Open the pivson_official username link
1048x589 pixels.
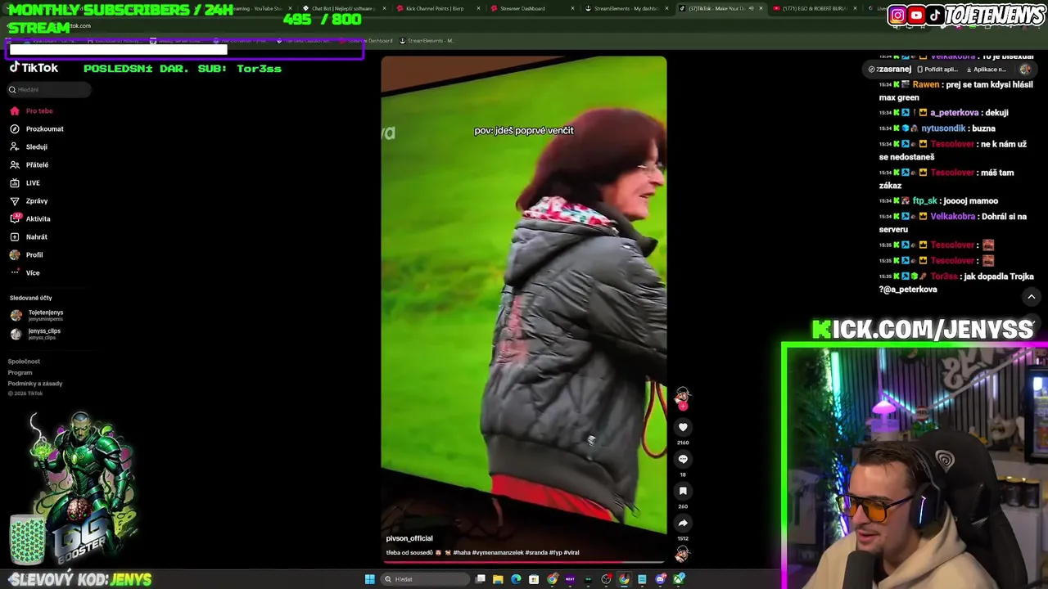point(409,538)
